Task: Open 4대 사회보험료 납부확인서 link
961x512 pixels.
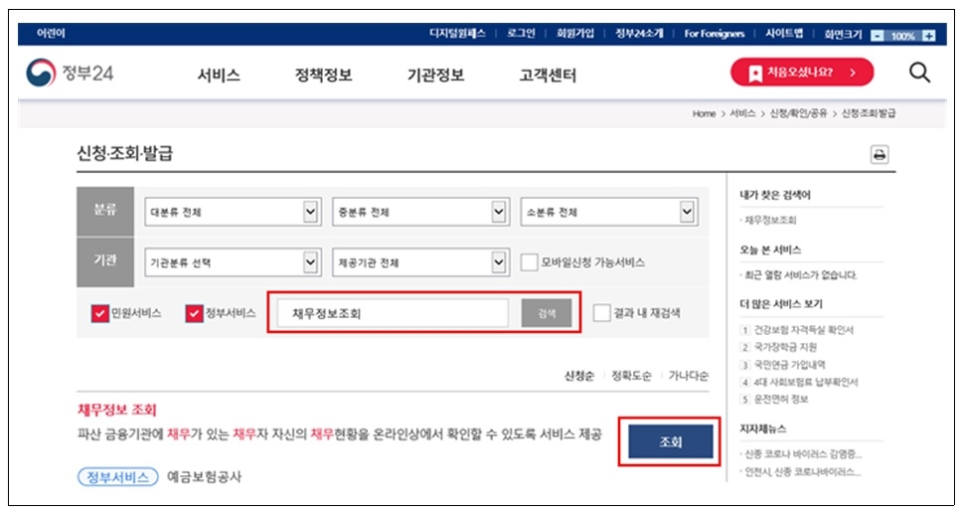Action: tap(805, 382)
